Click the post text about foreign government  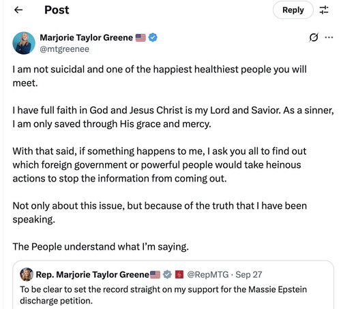pos(160,165)
